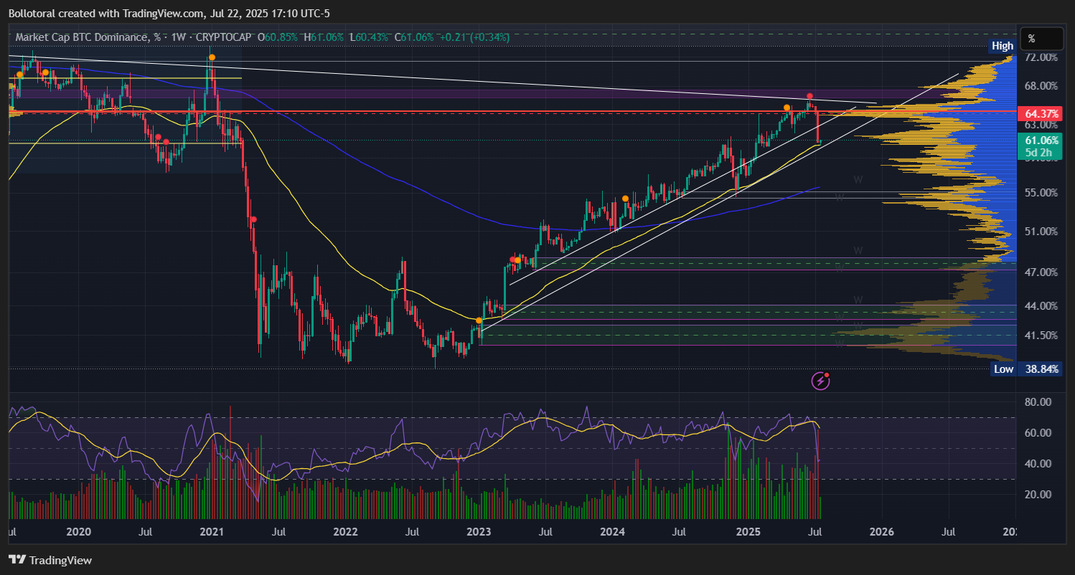Open the % scale unit box
Viewport: 1075px width, 575px height.
(x=1042, y=39)
